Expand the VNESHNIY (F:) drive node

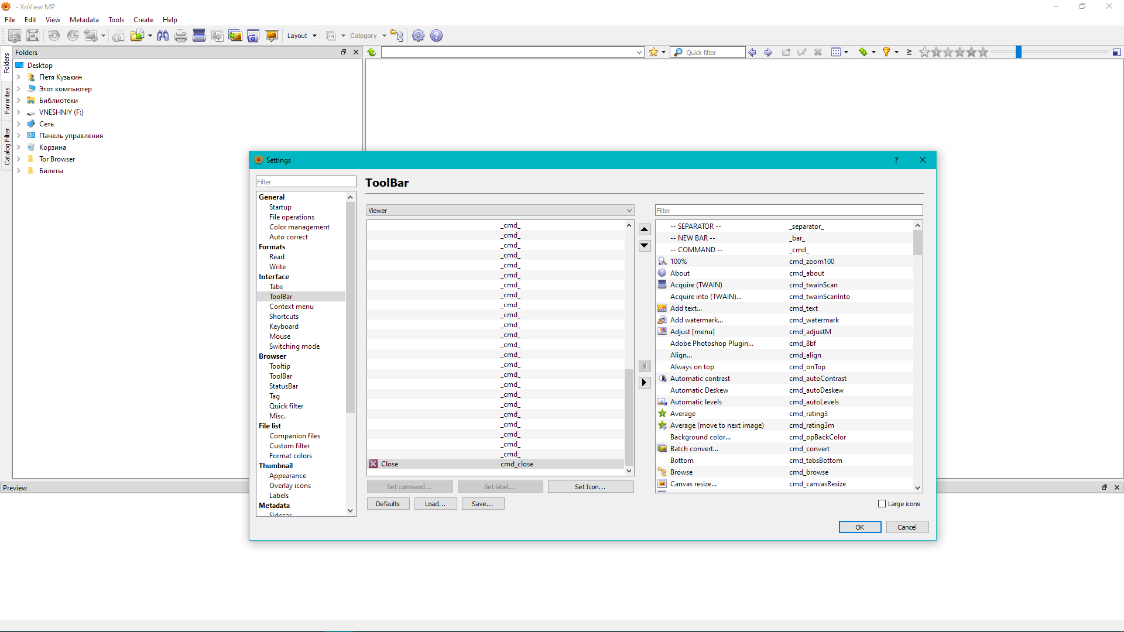(19, 112)
